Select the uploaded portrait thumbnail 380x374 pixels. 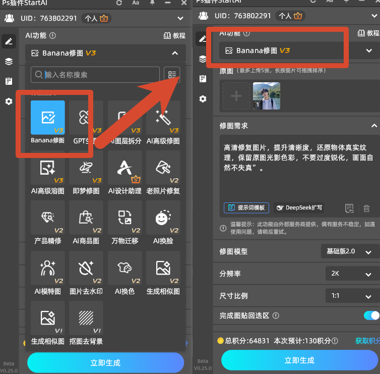coord(267,96)
